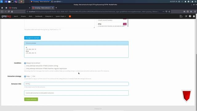Open the Firefox account icon in toolbar
Image resolution: width=197 pixels, height=111 pixels.
coord(191,12)
